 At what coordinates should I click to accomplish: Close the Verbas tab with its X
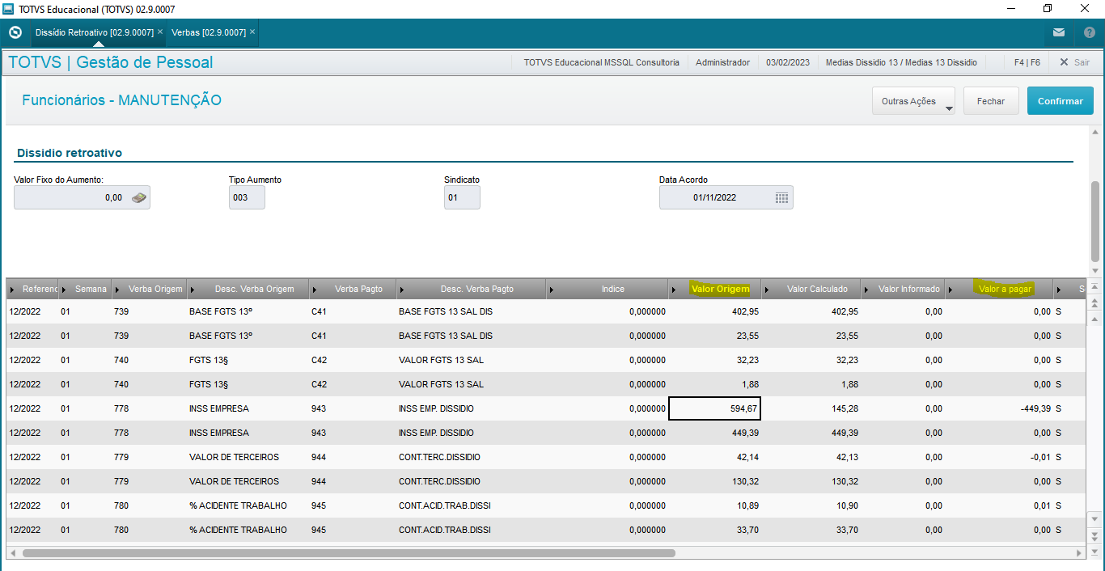(252, 32)
